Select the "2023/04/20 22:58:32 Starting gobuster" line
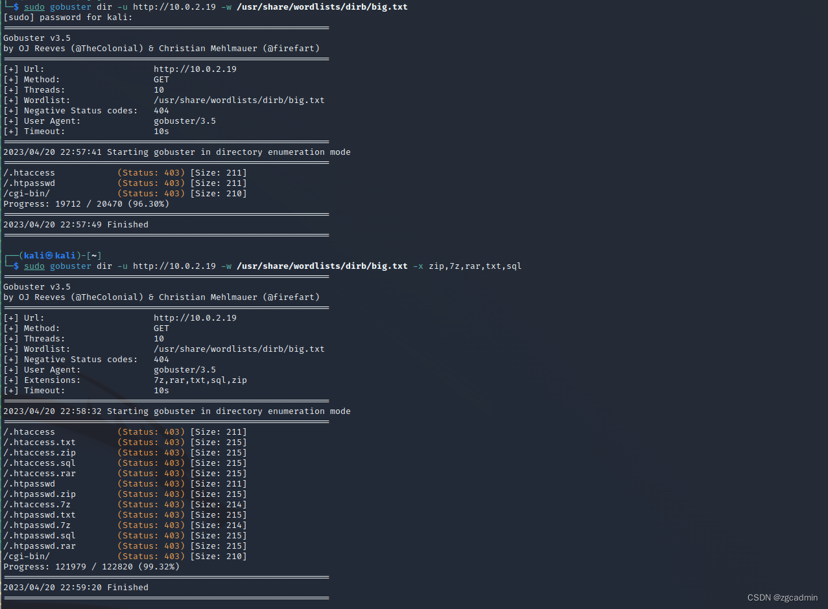Image resolution: width=828 pixels, height=609 pixels. coord(177,411)
